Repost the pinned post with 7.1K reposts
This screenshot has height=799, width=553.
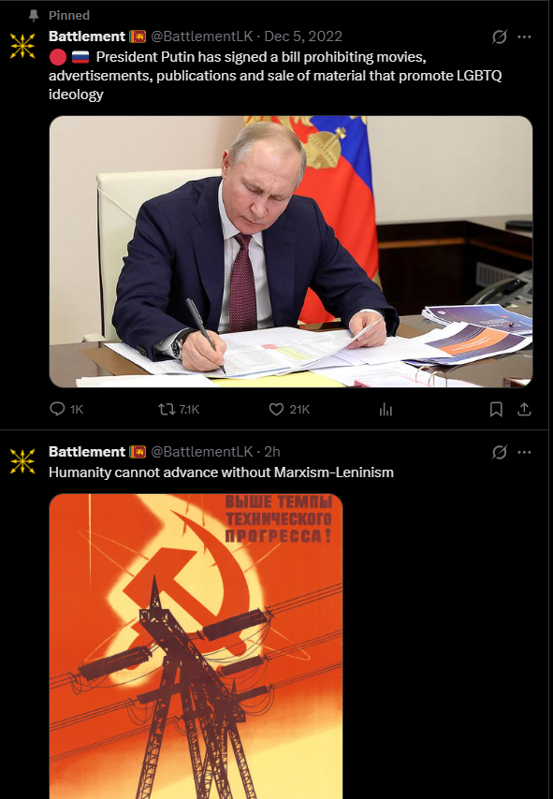pos(179,409)
